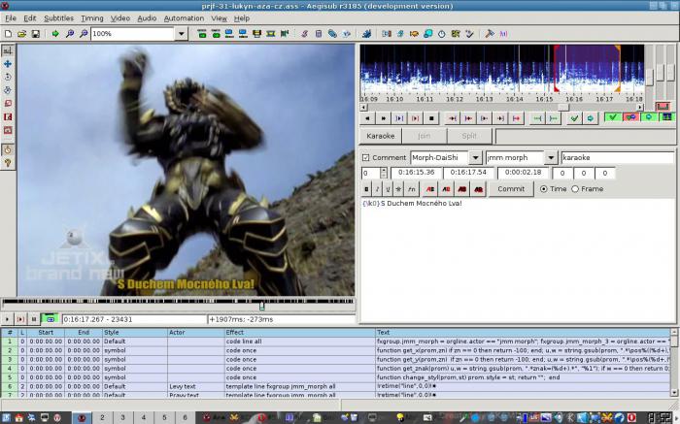Screen dimensions: 680x424
Task: Go to next audio line
Action: tap(384, 118)
